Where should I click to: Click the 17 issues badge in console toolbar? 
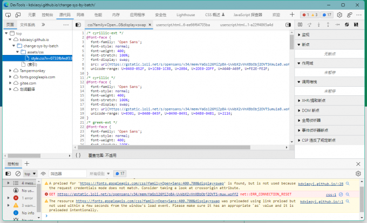pos(120,173)
